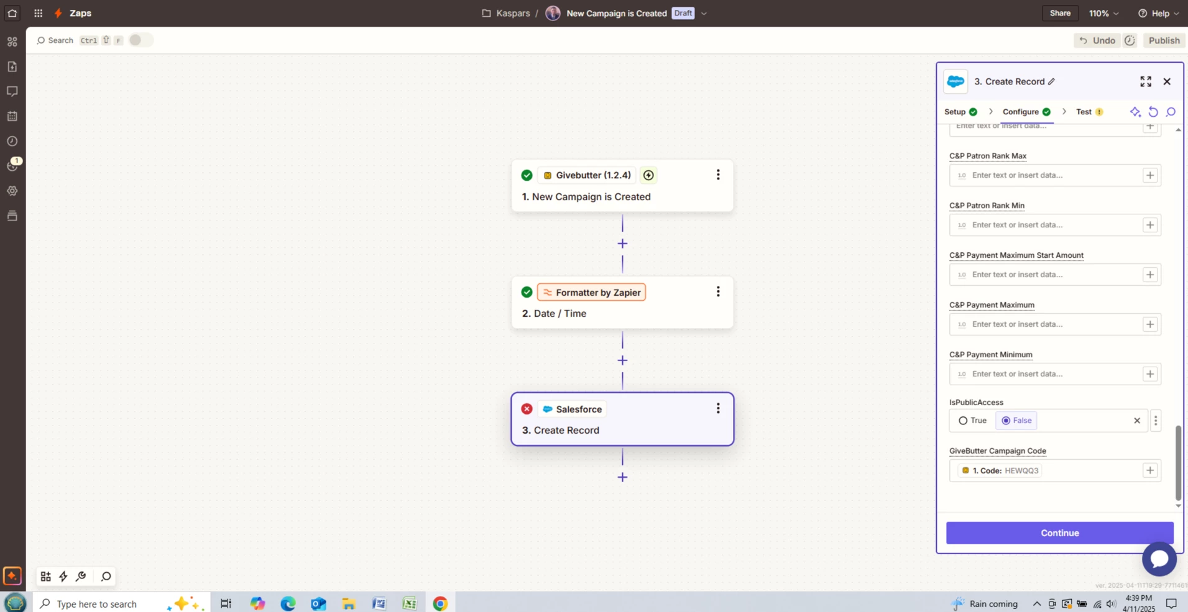Click the Givebutter trigger add-on circle icon
Screen dimensions: 1188x612
pos(648,175)
